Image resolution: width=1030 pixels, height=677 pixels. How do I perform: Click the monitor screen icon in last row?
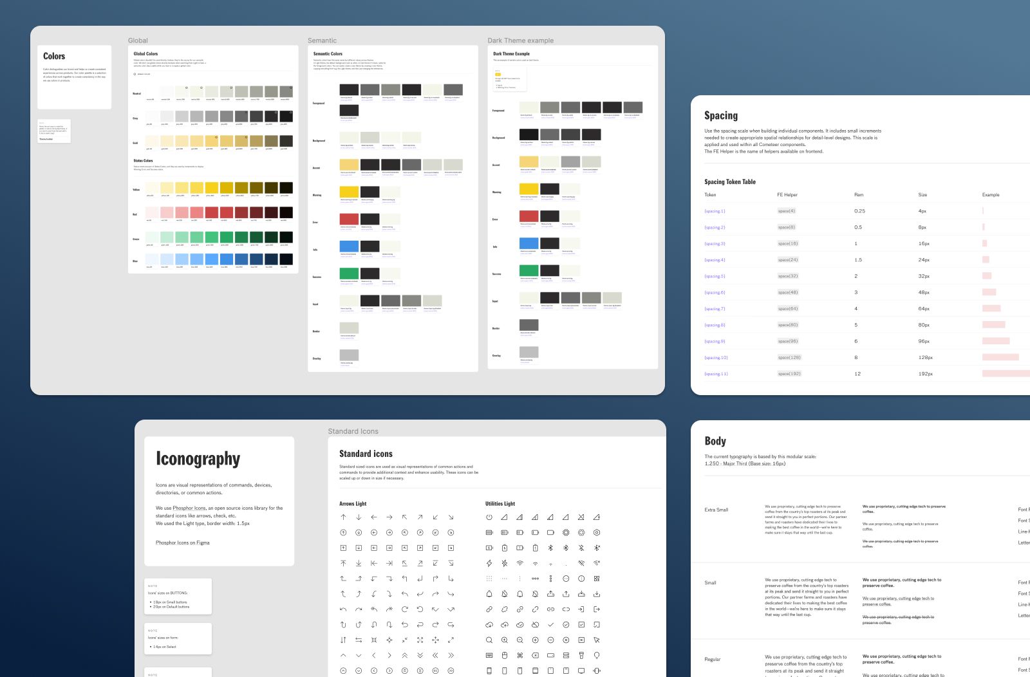pos(581,671)
